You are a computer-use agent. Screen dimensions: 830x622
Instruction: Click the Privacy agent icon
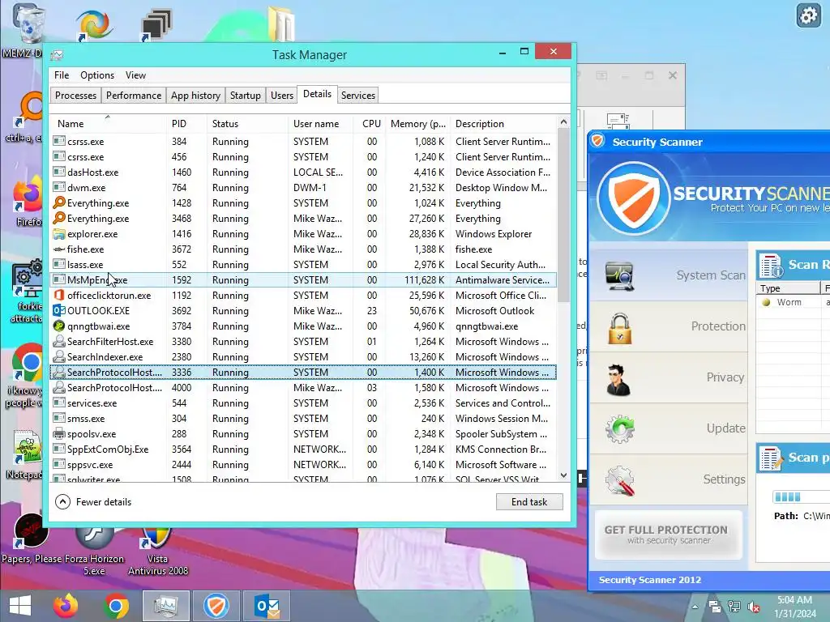(618, 380)
